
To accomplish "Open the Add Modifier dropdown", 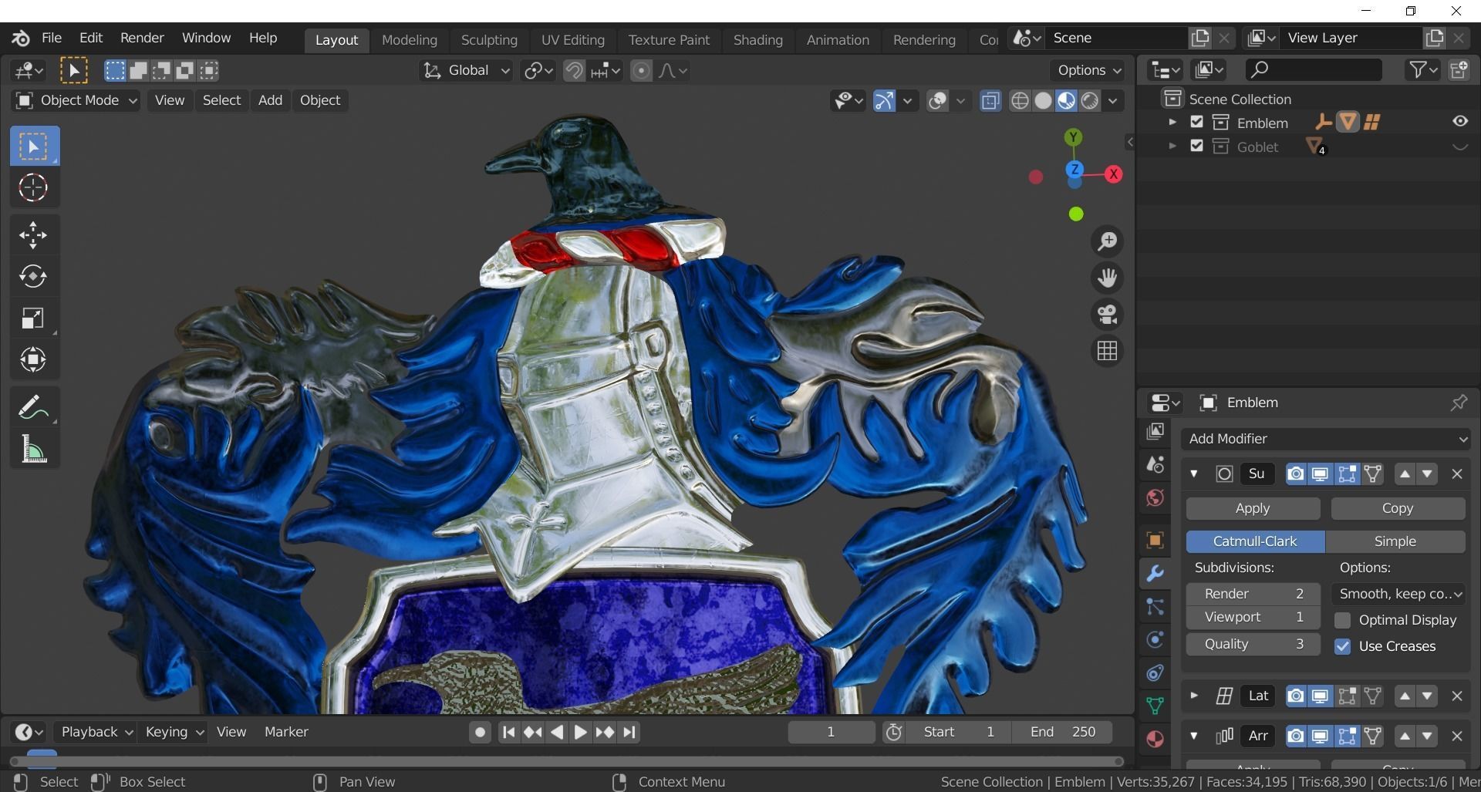I will click(1325, 439).
